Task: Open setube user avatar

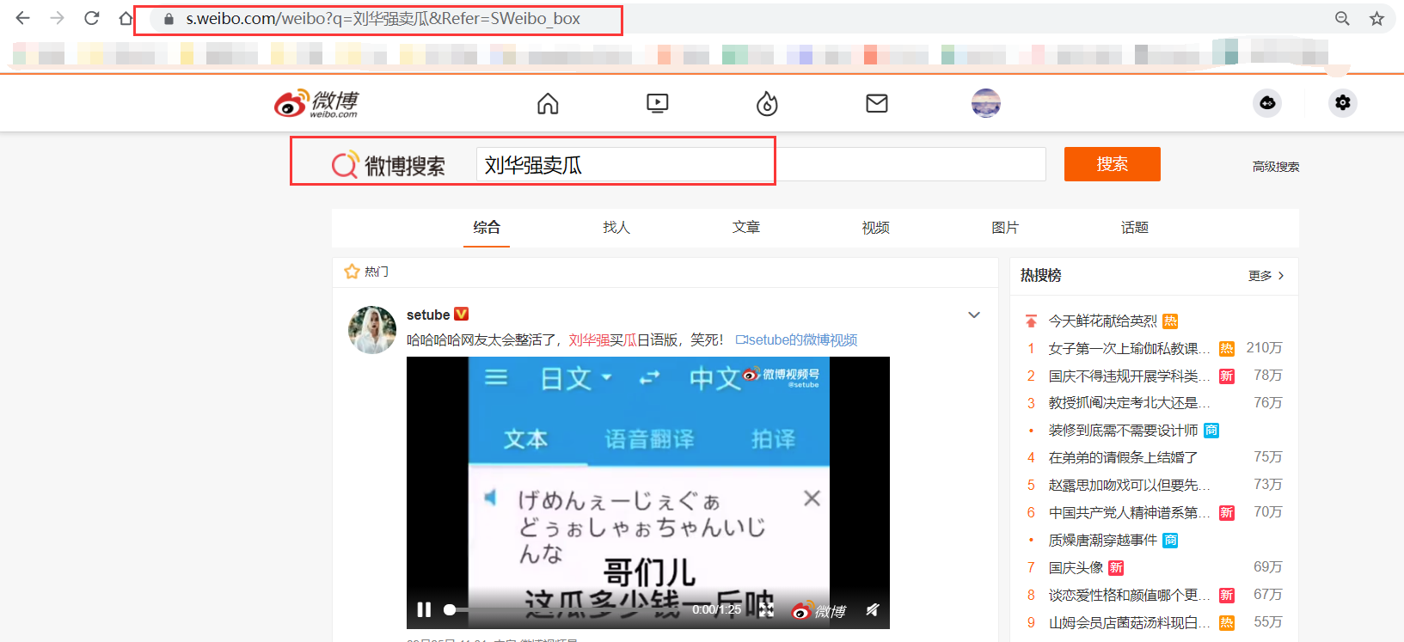Action: pos(372,330)
